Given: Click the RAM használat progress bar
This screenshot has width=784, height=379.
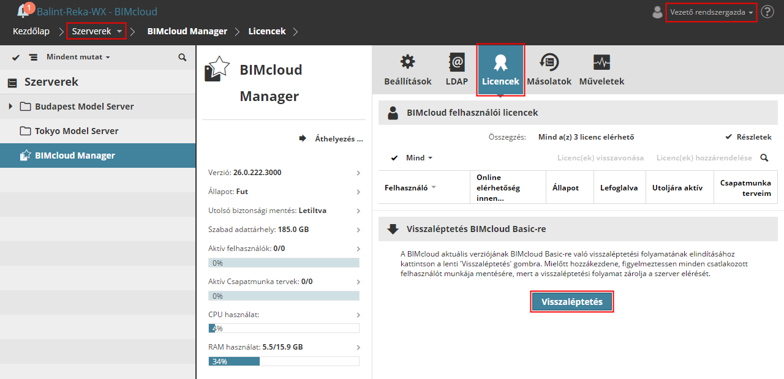Looking at the screenshot, I should [x=284, y=361].
